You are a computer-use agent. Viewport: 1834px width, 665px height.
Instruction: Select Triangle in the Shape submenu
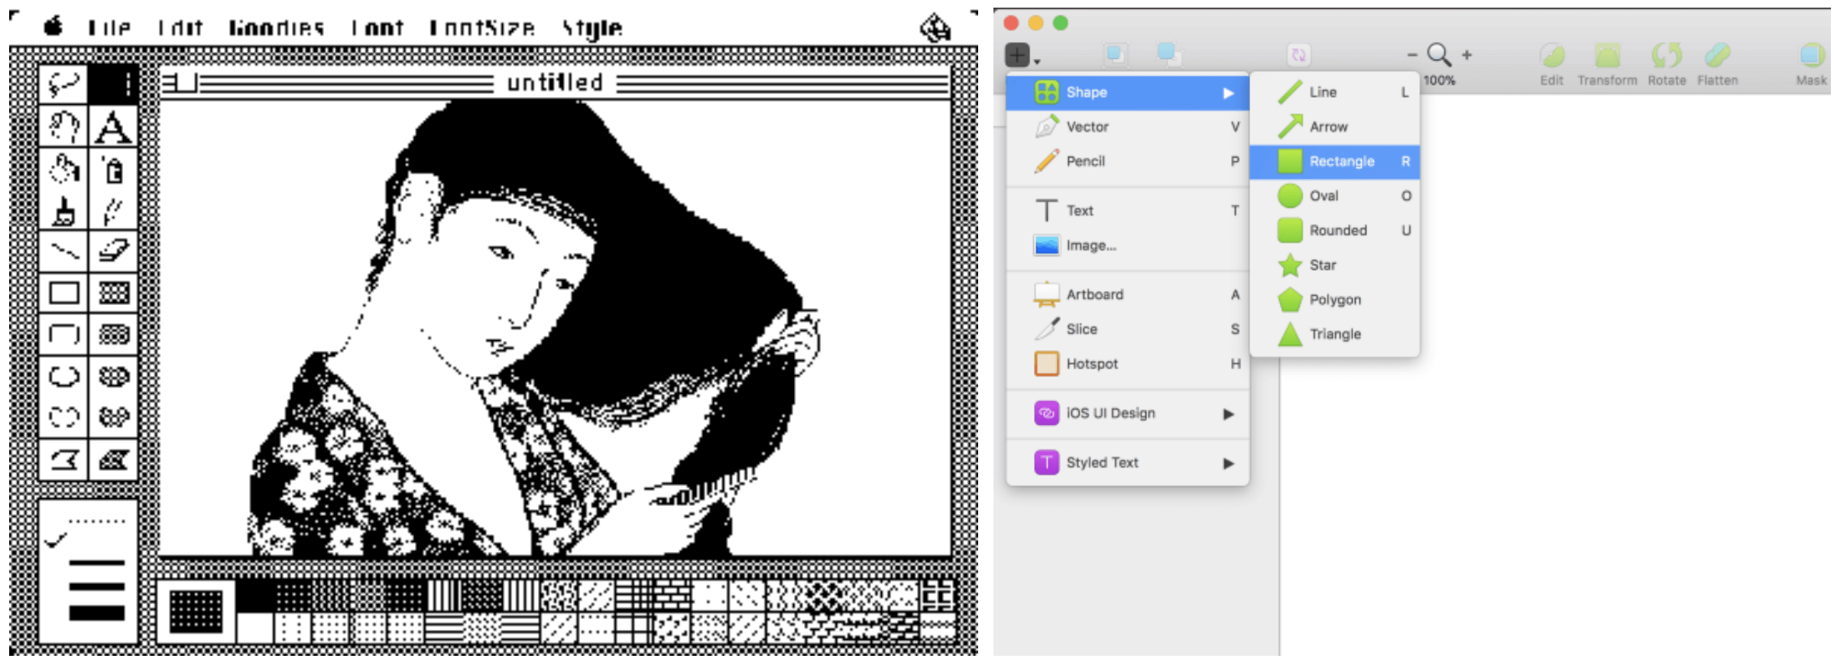coord(1335,335)
